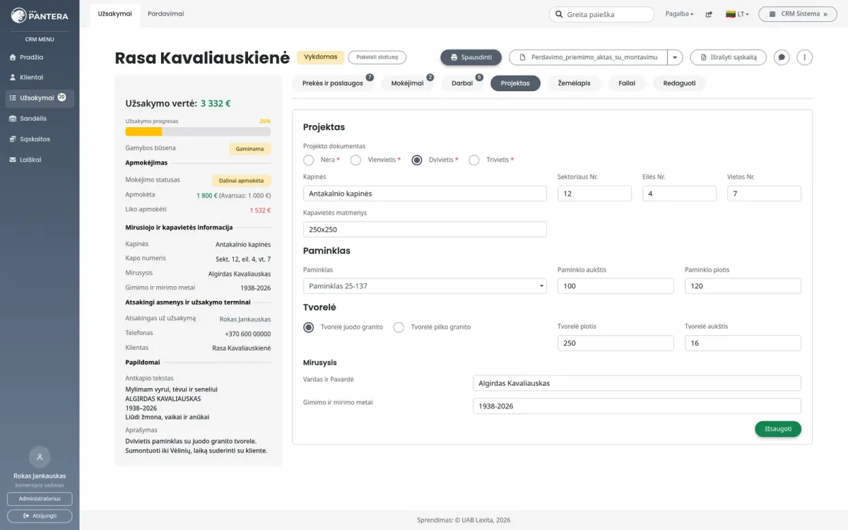Click the share icon in top bar
848x530 pixels.
[x=709, y=14]
